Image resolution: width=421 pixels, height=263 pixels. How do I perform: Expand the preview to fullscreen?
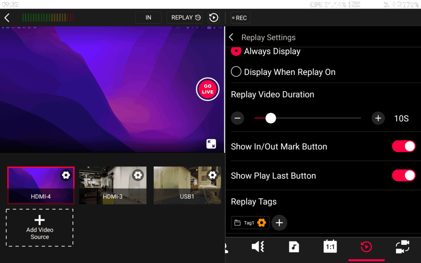[211, 143]
